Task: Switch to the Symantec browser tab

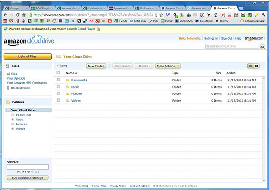Action: [x=121, y=8]
